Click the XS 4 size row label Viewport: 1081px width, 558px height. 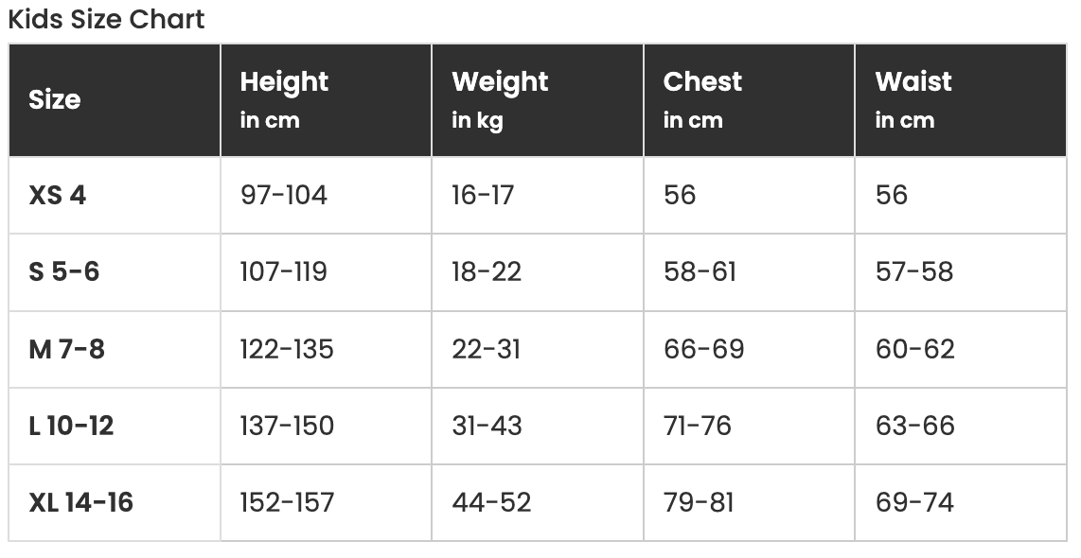[58, 195]
